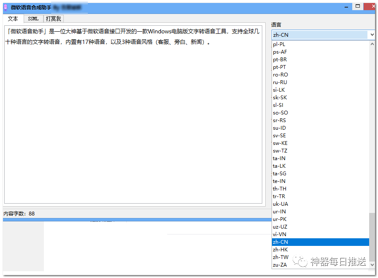Screen dimensions: 378x278
Task: Select ta-IN language entry
Action: (x=321, y=158)
